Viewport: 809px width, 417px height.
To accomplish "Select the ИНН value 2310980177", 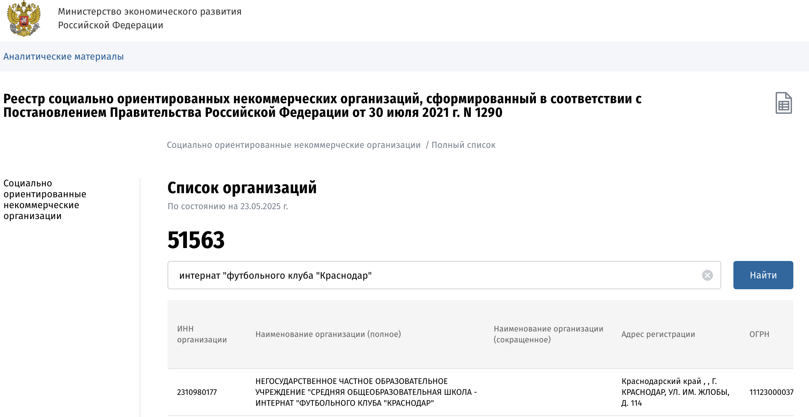I will (x=197, y=392).
